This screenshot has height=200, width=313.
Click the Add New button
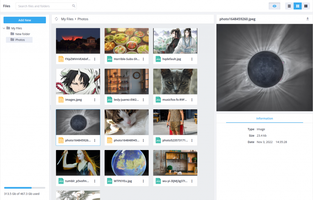pyautogui.click(x=24, y=20)
